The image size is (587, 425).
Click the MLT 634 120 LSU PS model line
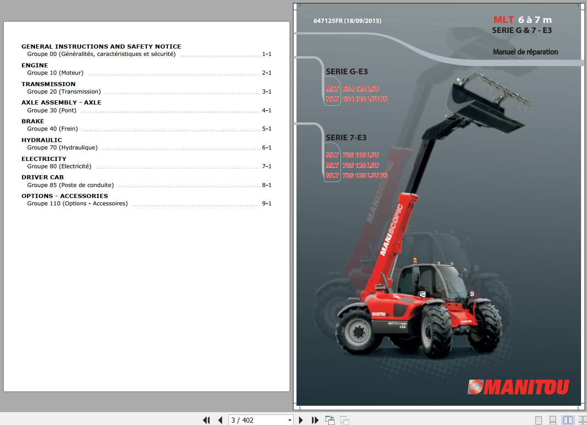click(357, 99)
